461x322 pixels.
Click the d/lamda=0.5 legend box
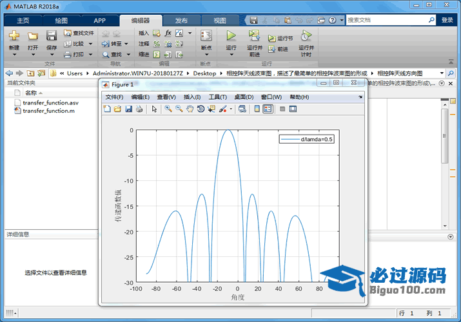click(307, 139)
